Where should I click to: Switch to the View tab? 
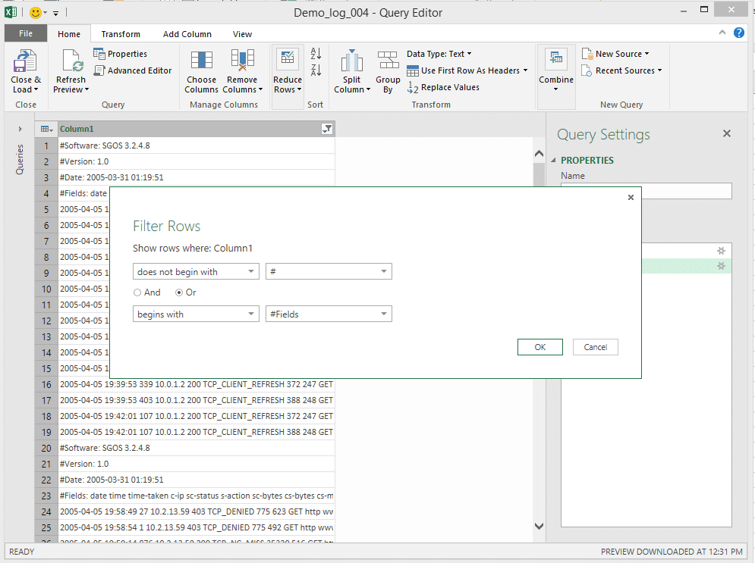(x=242, y=34)
